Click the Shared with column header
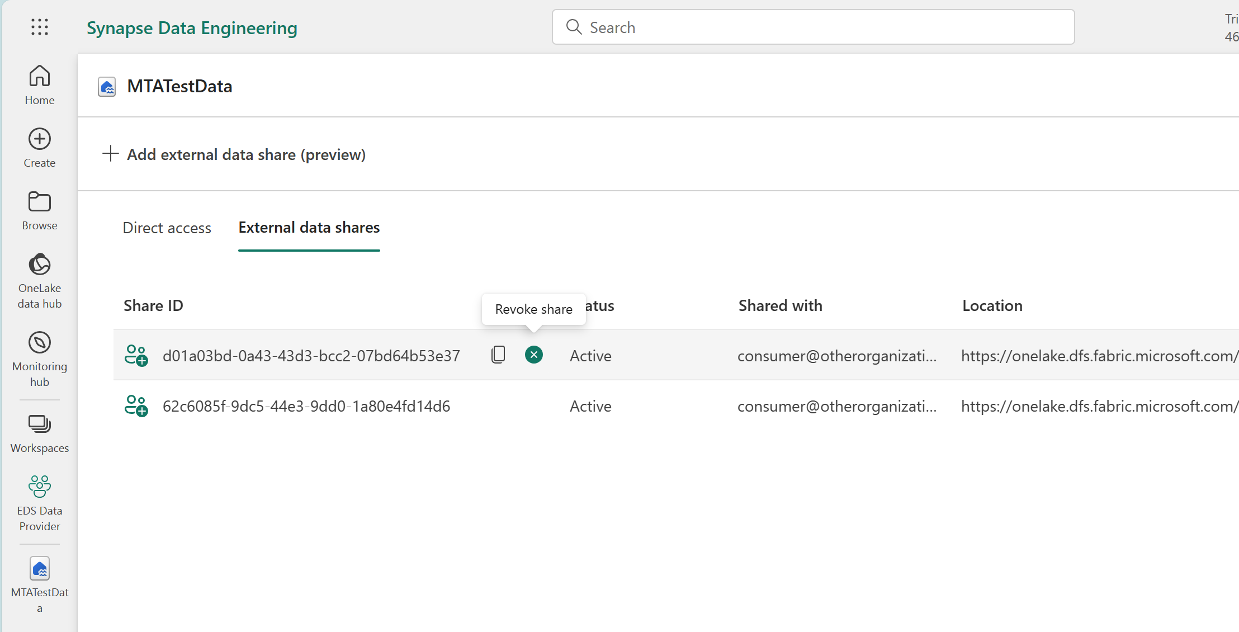 (780, 305)
